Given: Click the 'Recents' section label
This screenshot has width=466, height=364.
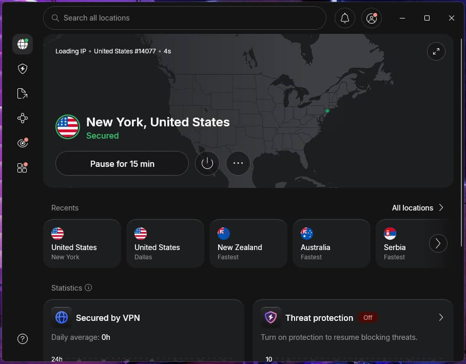Looking at the screenshot, I should click(x=65, y=208).
